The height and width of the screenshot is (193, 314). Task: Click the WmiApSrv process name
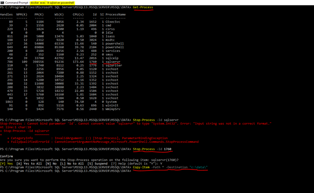(x=113, y=109)
